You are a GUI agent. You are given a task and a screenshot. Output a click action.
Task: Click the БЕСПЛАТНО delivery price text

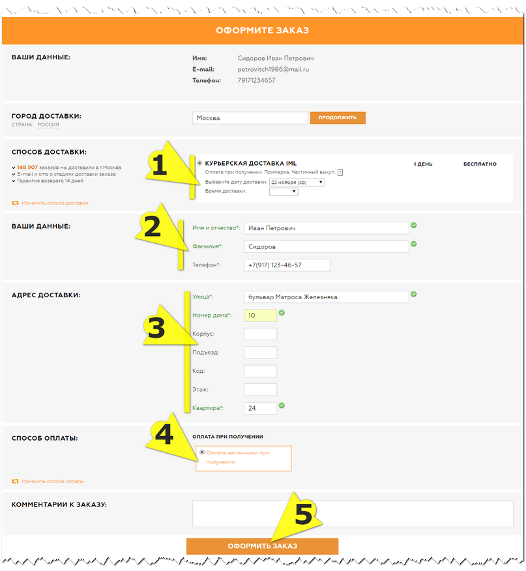pyautogui.click(x=480, y=164)
